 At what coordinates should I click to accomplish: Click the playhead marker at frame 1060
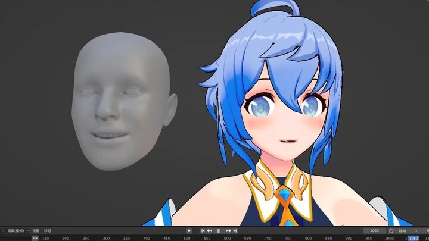(414, 238)
